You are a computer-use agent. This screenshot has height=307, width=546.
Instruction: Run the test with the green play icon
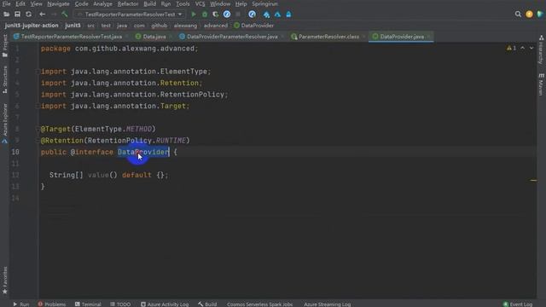click(194, 14)
